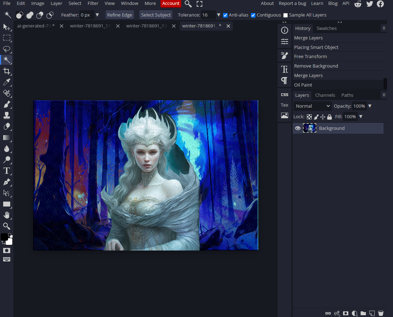Disable the Contiguous checkbox
This screenshot has height=317, width=393.
pyautogui.click(x=253, y=15)
